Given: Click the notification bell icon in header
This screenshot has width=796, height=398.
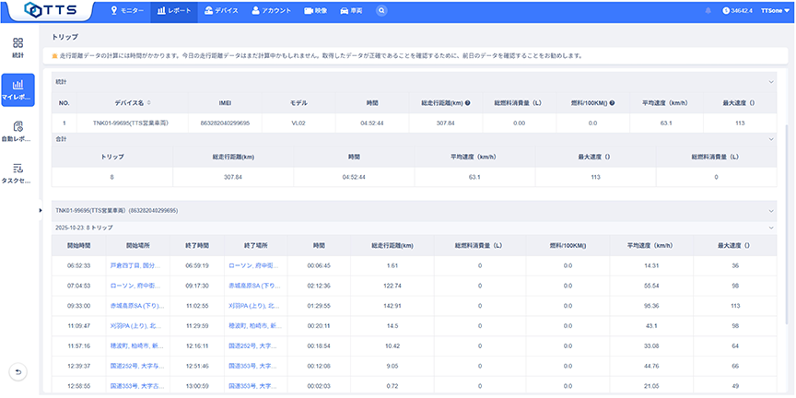Looking at the screenshot, I should click(x=708, y=10).
